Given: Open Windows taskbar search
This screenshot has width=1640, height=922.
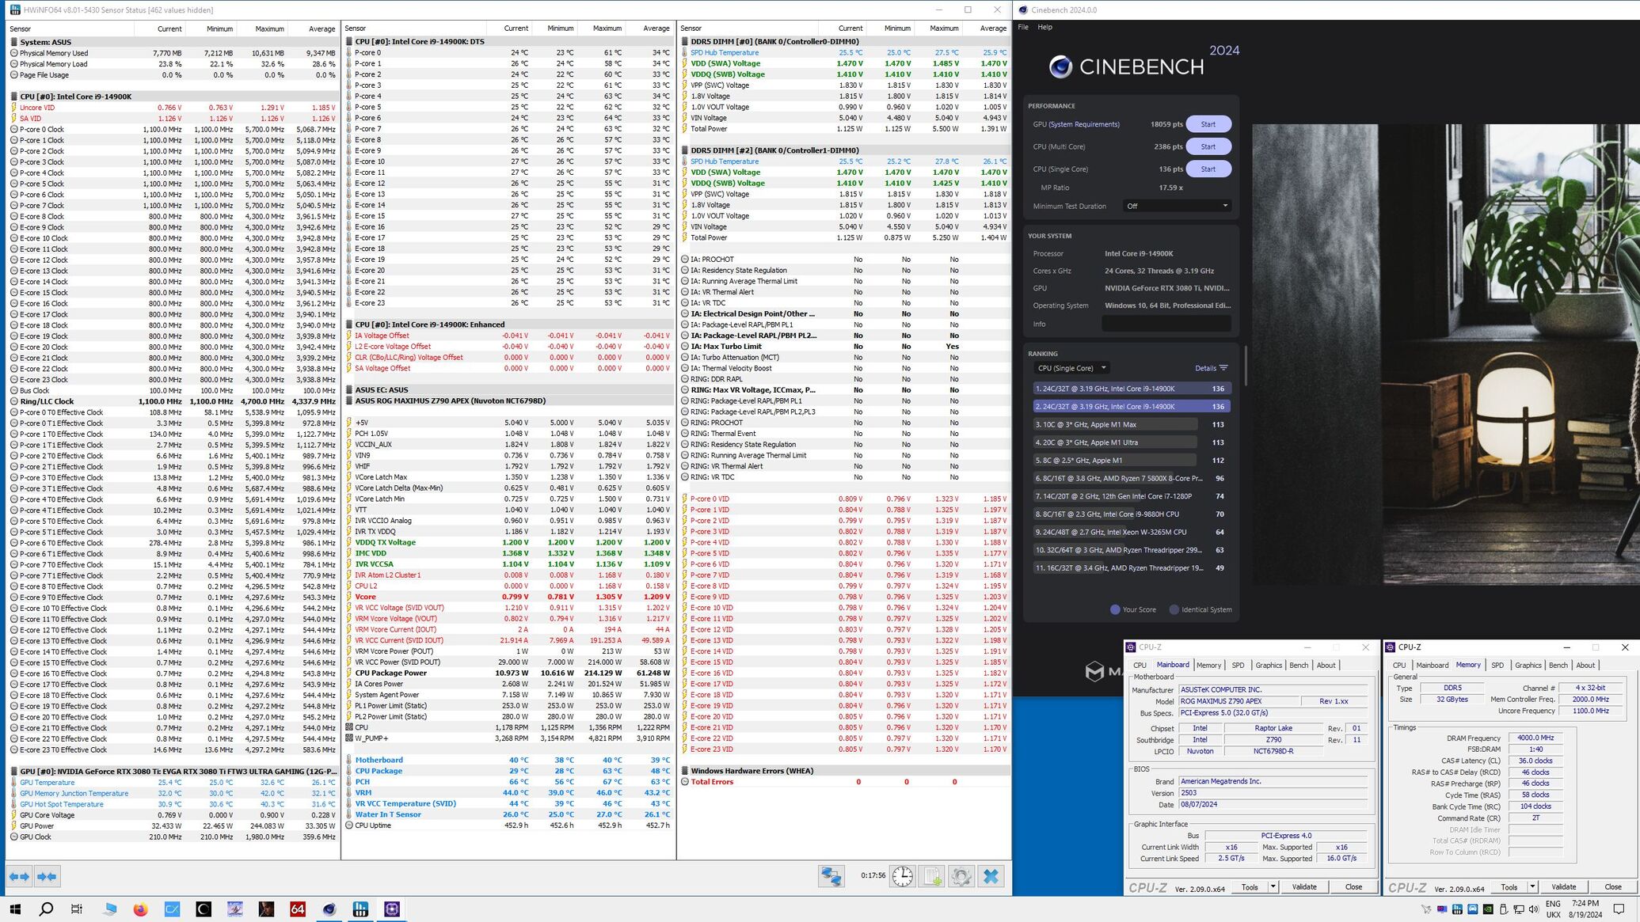Looking at the screenshot, I should pyautogui.click(x=46, y=909).
